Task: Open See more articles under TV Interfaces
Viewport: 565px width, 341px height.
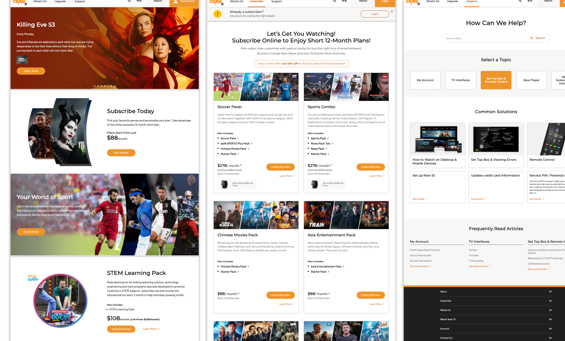Action: coord(479,266)
